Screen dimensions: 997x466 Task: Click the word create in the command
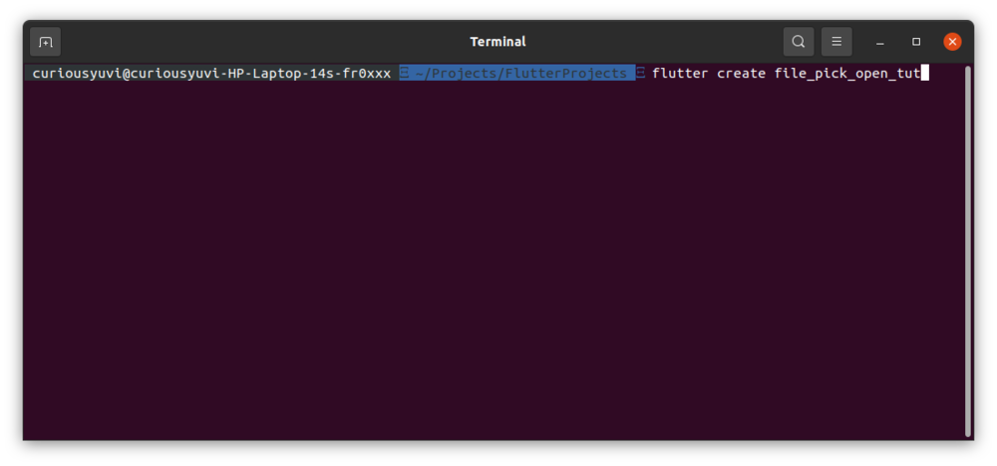[x=741, y=74]
